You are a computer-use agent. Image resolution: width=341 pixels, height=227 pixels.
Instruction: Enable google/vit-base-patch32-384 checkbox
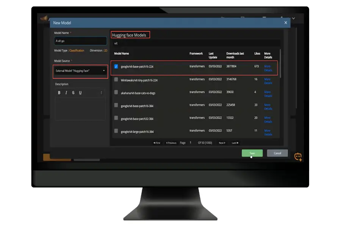(116, 118)
